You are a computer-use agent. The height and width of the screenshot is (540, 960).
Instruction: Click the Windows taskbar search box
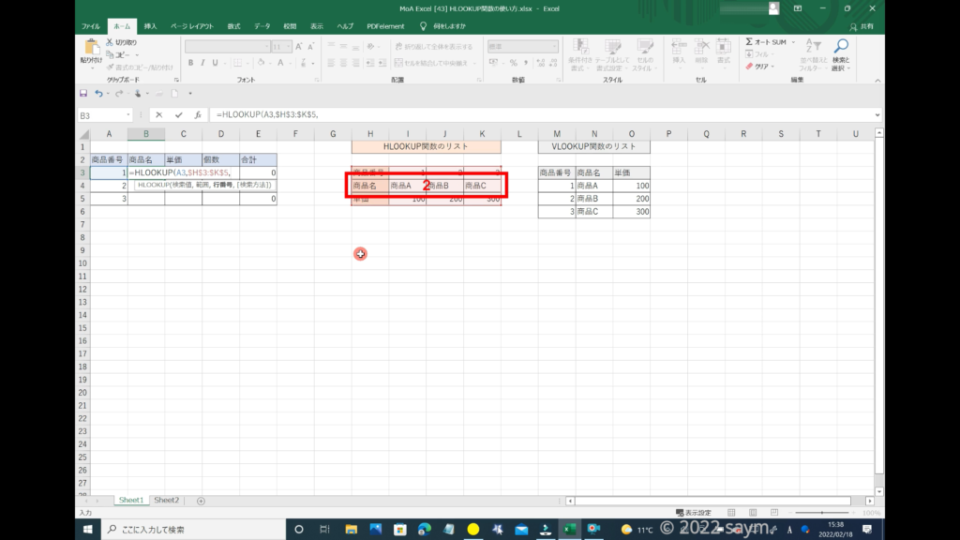point(187,530)
